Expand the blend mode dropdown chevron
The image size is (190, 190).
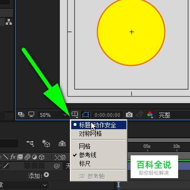coord(45,185)
